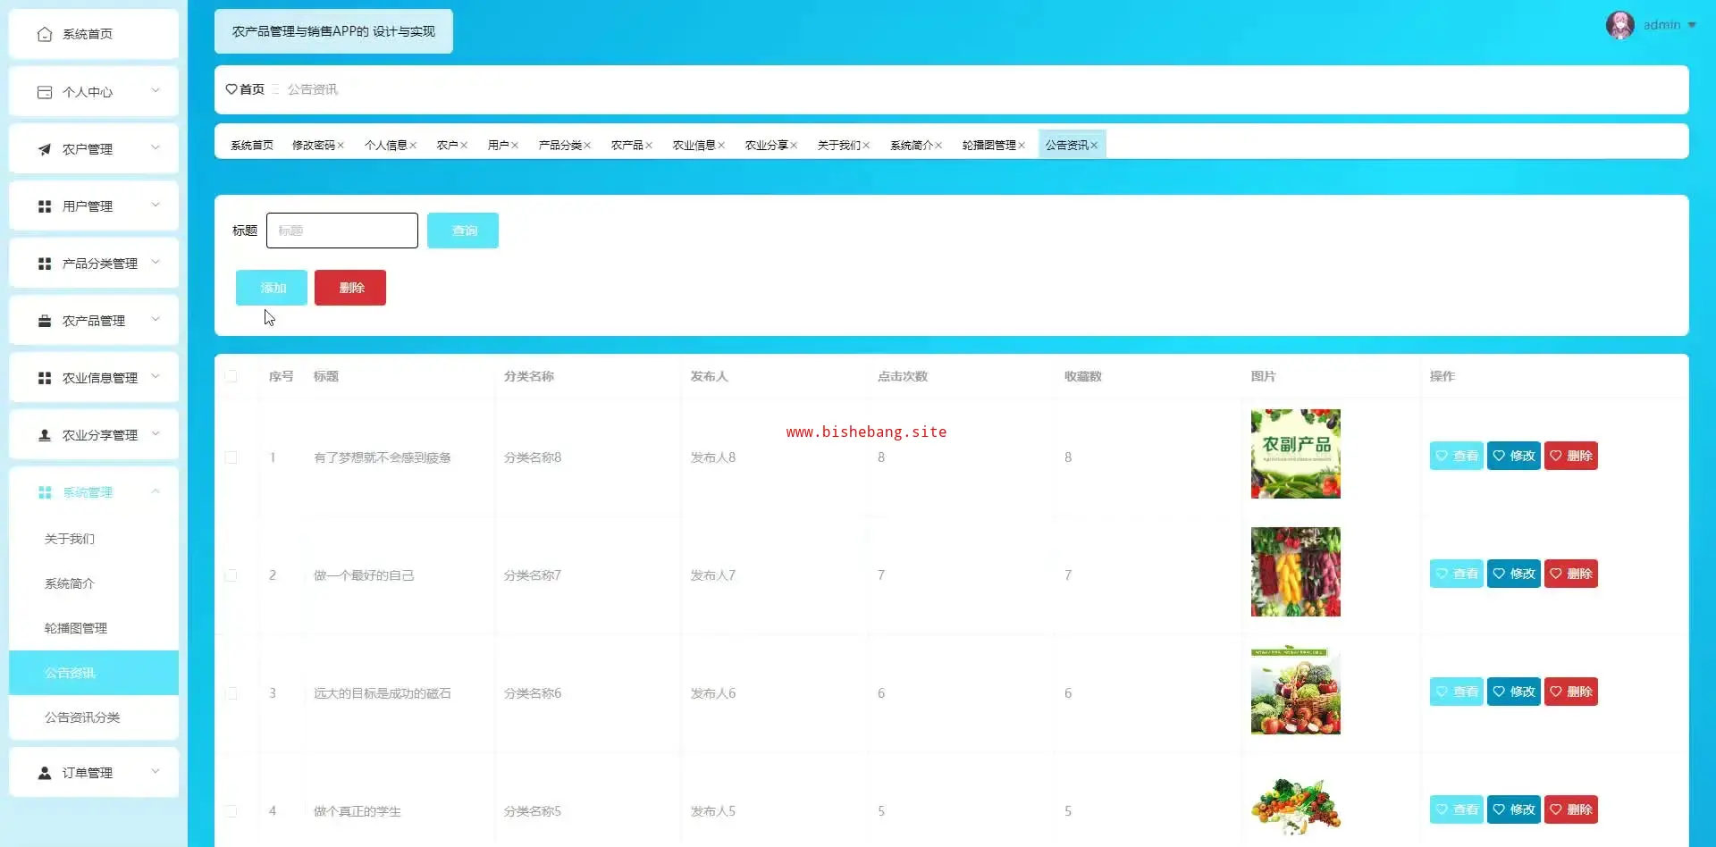The width and height of the screenshot is (1716, 847).
Task: Click the 添加 button
Action: click(272, 288)
